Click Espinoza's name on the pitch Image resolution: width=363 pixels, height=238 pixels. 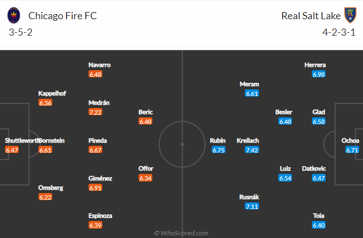tap(100, 216)
